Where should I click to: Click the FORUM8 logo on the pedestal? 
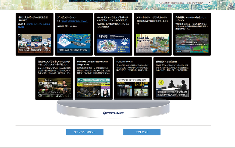click(113, 113)
